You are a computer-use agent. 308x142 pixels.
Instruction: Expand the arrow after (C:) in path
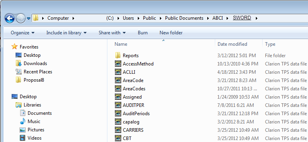coord(118,18)
